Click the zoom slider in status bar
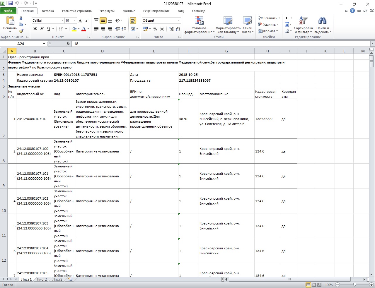 (x=354, y=285)
